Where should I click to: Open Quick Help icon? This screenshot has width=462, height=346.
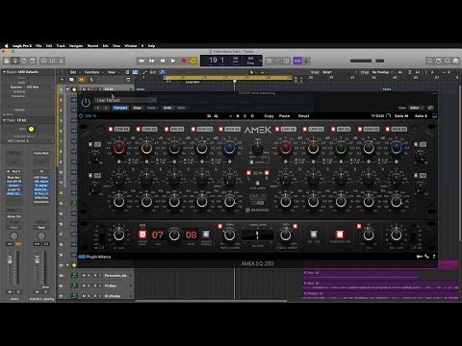click(x=24, y=61)
